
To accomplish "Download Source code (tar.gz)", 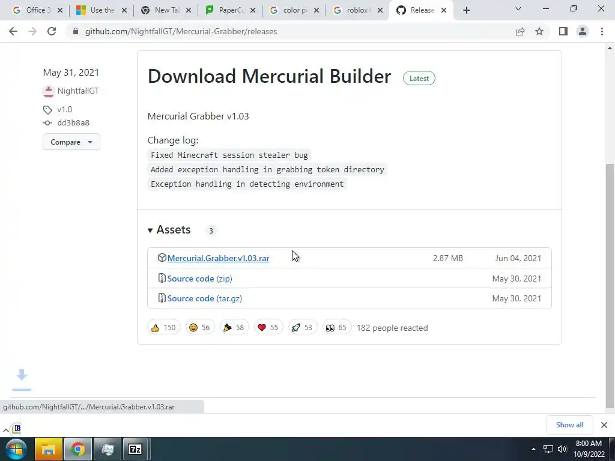I will click(x=204, y=299).
